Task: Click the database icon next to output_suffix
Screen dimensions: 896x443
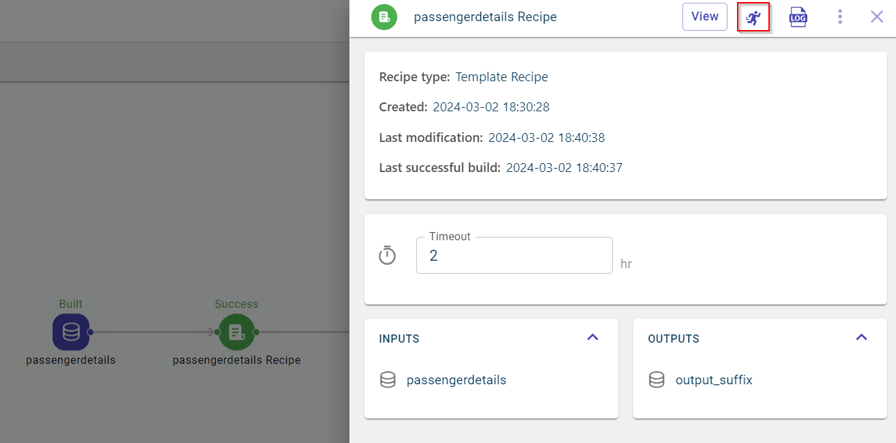Action: coord(656,380)
